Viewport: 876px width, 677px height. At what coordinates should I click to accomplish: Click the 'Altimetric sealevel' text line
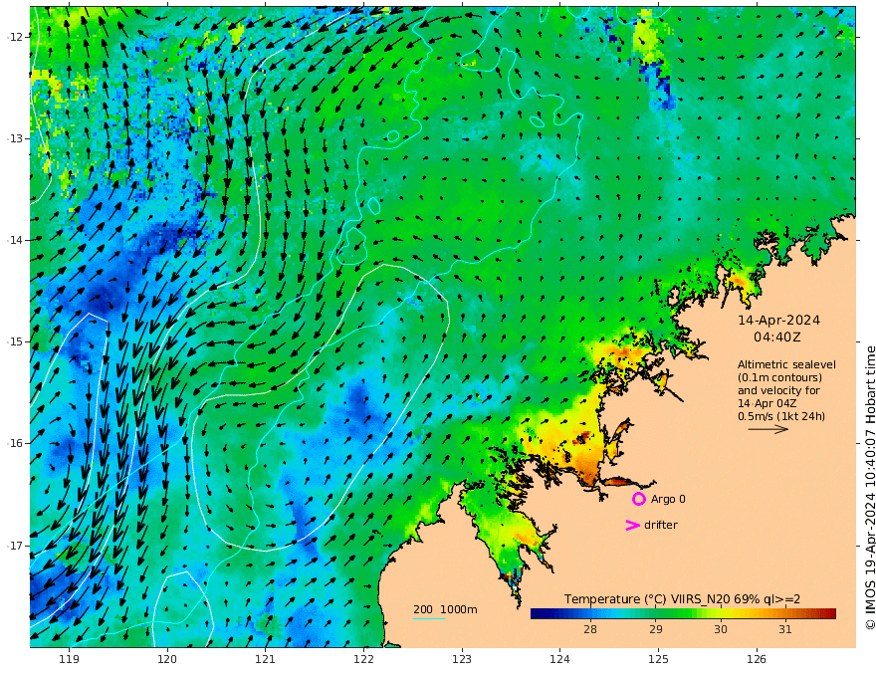(x=786, y=364)
